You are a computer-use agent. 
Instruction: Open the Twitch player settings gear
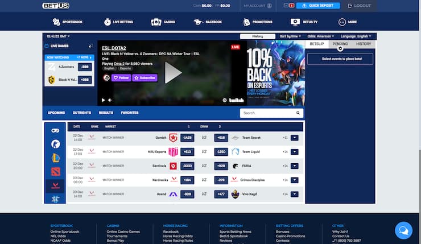coord(225,100)
